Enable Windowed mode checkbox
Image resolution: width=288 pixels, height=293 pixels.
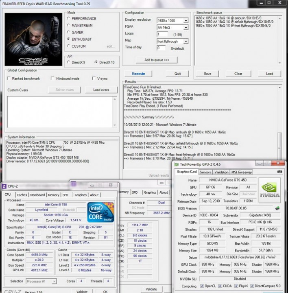tap(52, 78)
